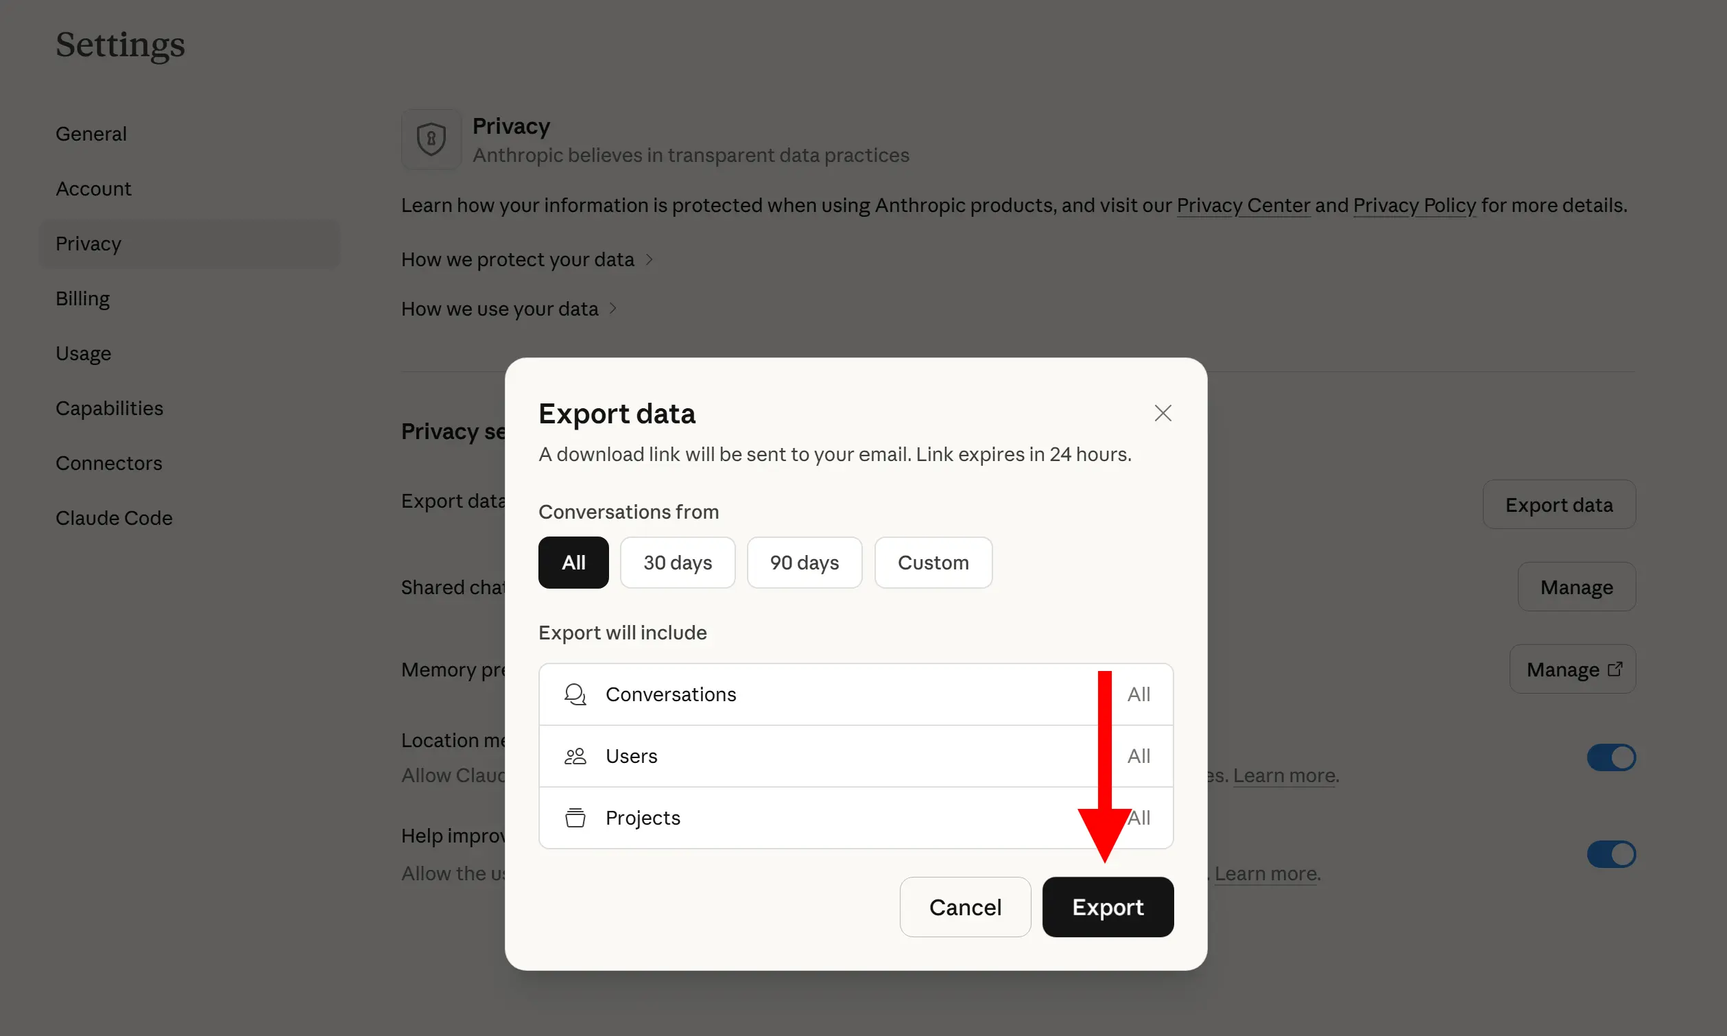Close the Export data dialog
Viewport: 1727px width, 1036px height.
[1163, 413]
